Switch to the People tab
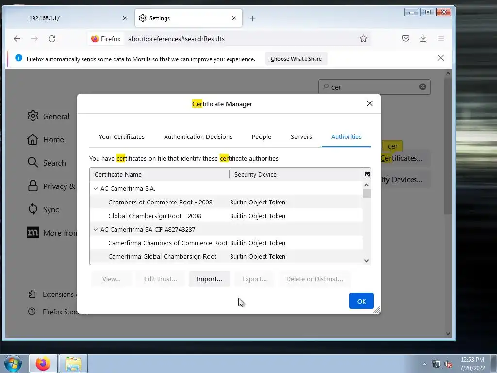497x373 pixels. click(262, 136)
